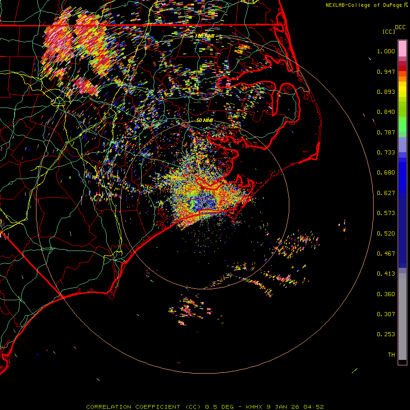The image size is (410, 410).
Task: Click the [CC] label above the color bar
Action: tap(389, 32)
